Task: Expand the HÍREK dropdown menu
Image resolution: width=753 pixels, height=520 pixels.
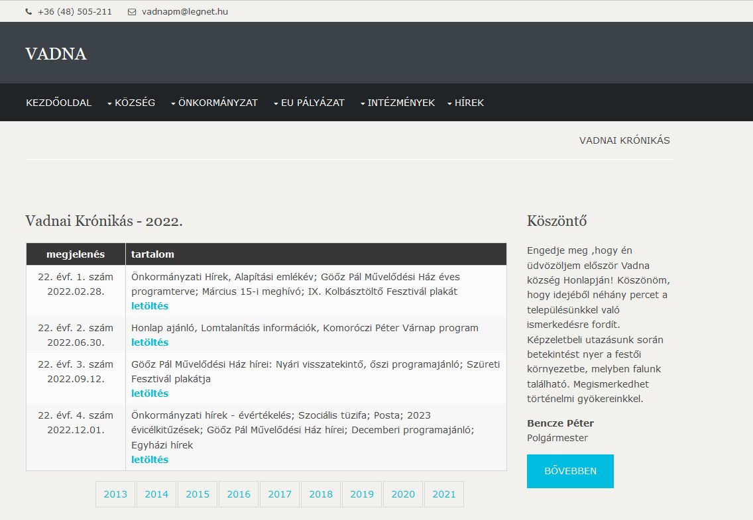Action: coord(466,103)
